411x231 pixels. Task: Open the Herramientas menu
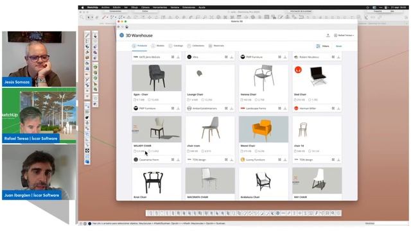click(x=160, y=8)
